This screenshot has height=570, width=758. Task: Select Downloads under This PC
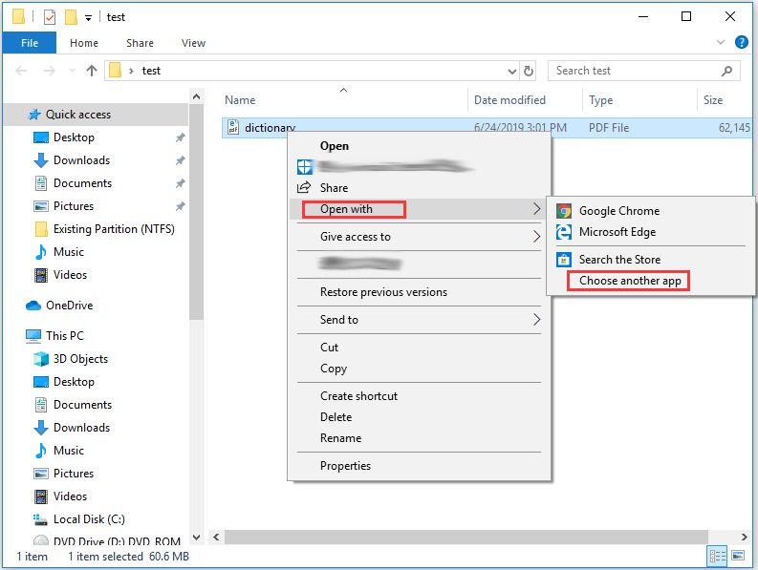pyautogui.click(x=81, y=428)
